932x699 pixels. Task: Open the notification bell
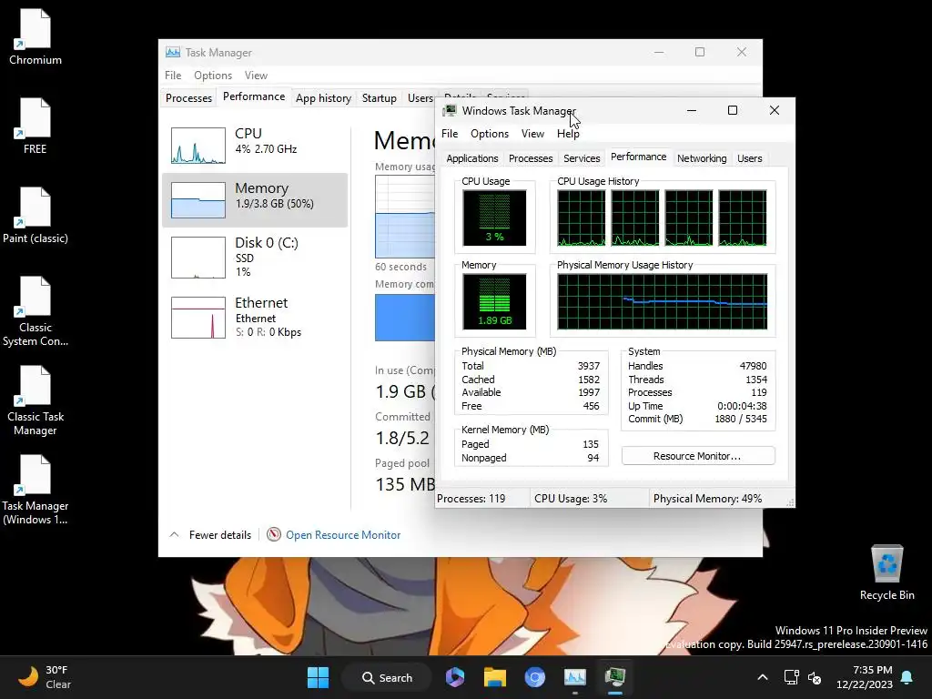click(x=907, y=677)
